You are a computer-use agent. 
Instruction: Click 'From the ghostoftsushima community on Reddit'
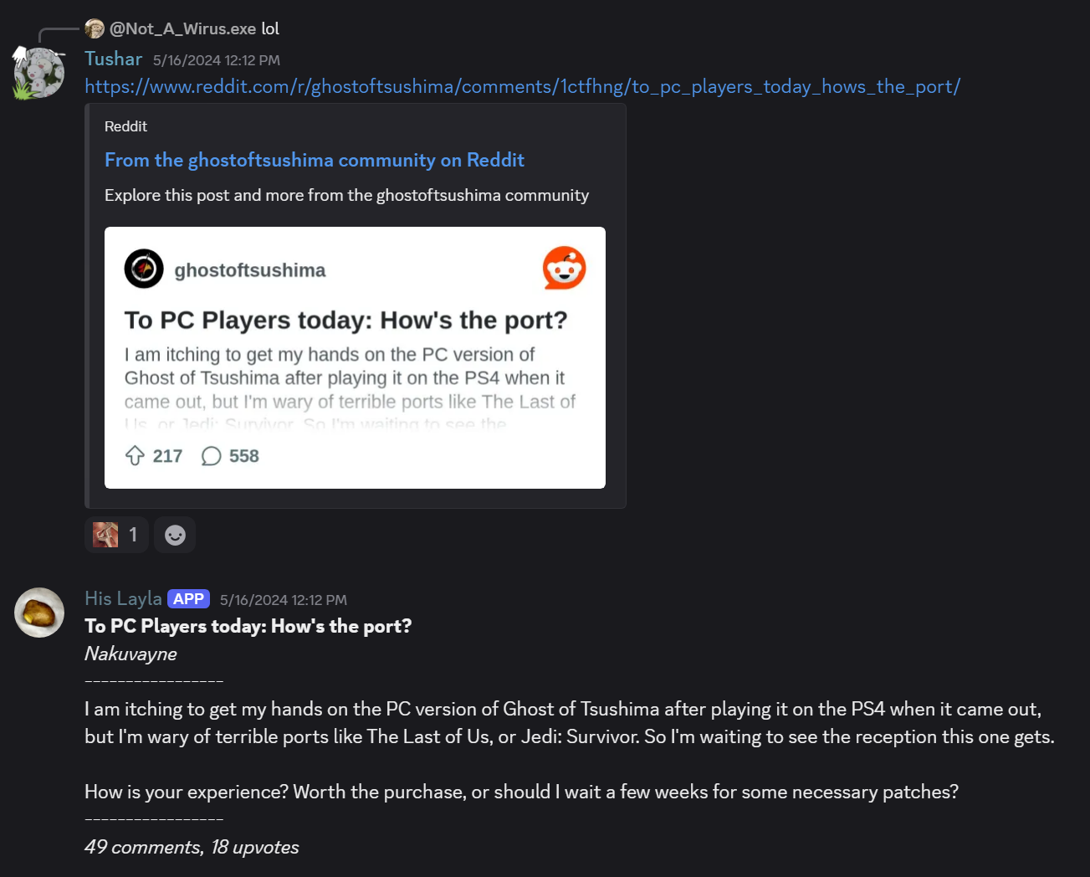pos(315,160)
